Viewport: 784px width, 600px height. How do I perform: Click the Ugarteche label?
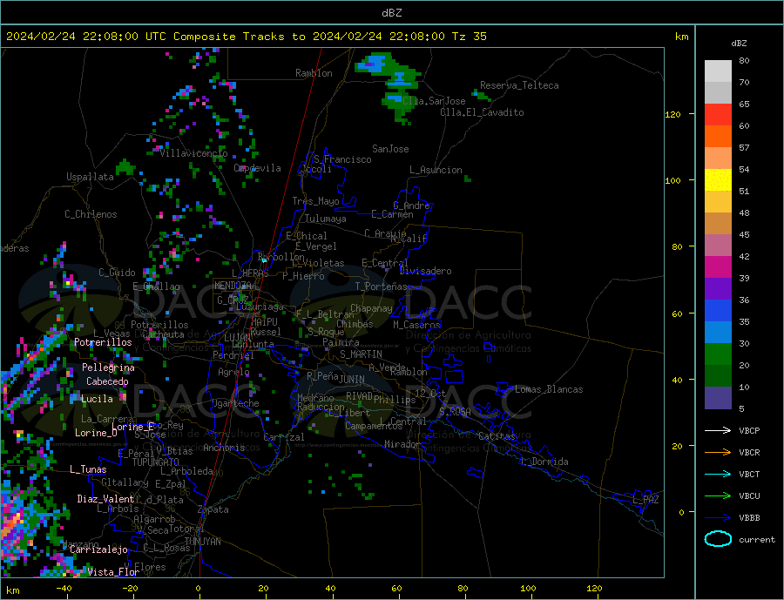(235, 403)
